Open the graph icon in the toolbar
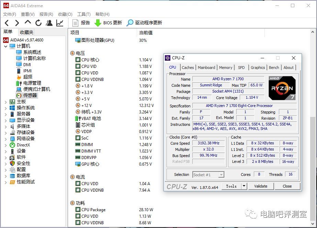Screen dimensions: 317x228 click(x=60, y=23)
